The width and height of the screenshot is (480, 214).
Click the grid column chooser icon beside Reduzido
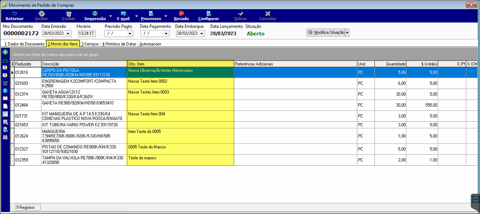[12, 64]
